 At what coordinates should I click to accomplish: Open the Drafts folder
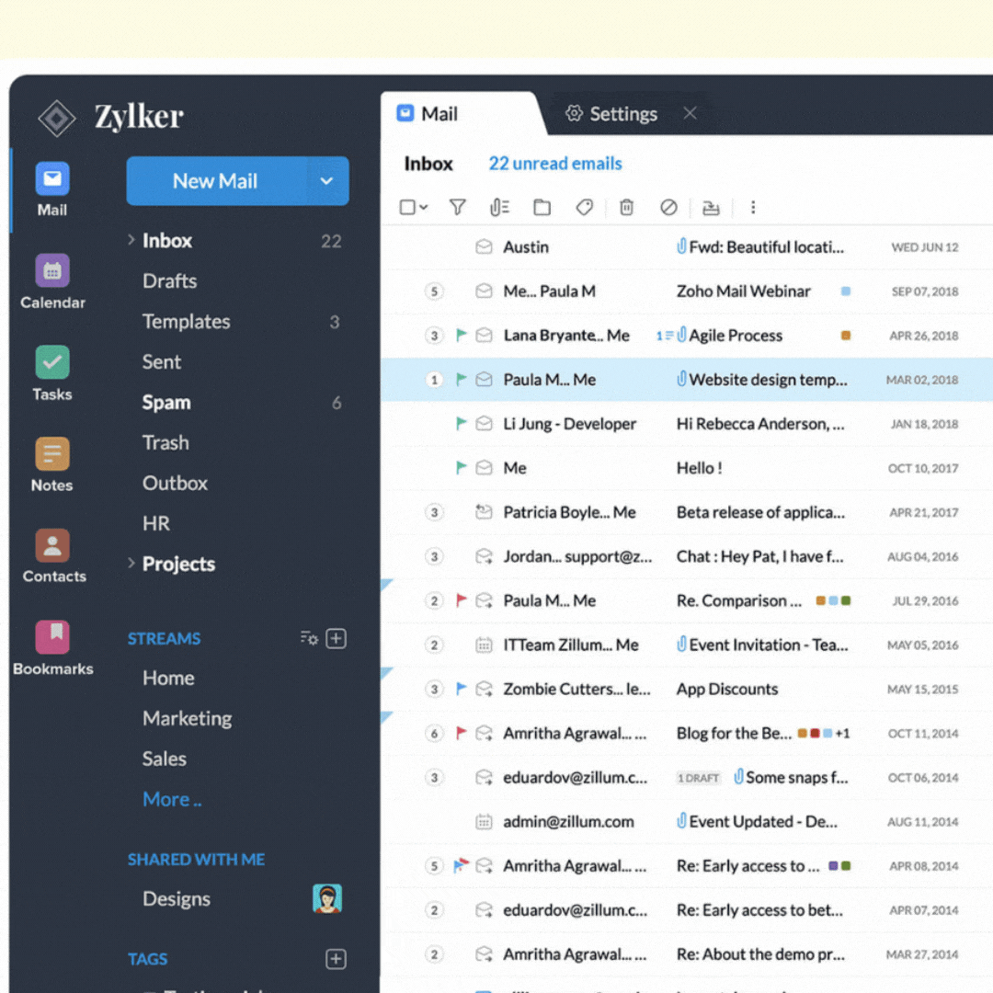pos(170,281)
